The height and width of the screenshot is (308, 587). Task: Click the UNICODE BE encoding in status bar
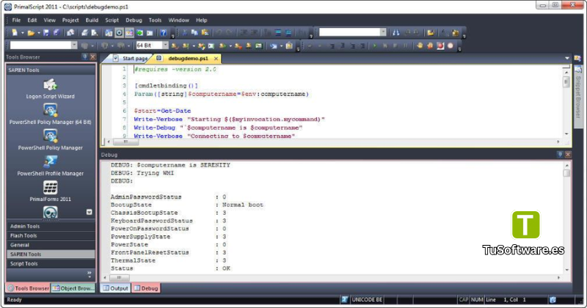point(367,300)
